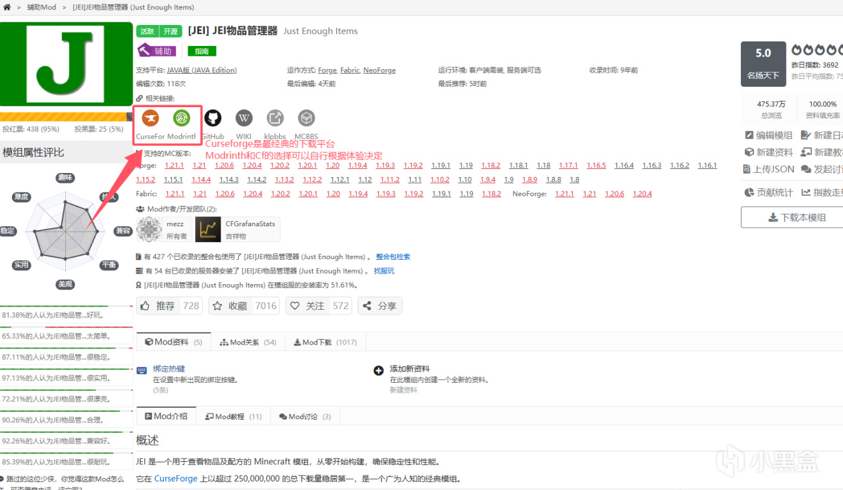Open the WIKI link icon

(244, 118)
